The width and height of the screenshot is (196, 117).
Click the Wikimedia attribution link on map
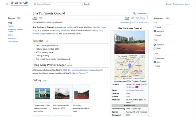click(129, 78)
